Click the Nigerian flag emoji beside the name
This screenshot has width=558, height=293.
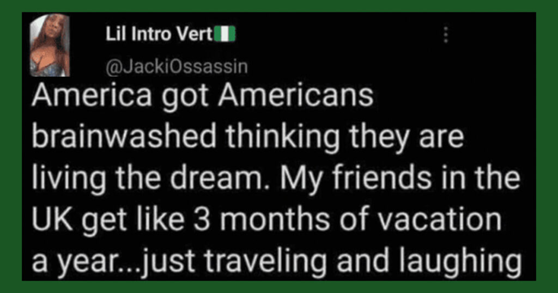[x=225, y=34]
